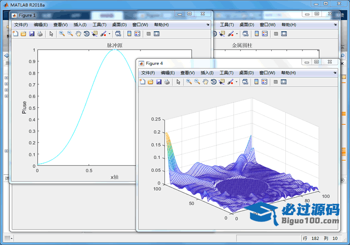The height and width of the screenshot is (245, 350).
Task: Open 查看(V) menu in Figure 1
Action: pos(61,24)
